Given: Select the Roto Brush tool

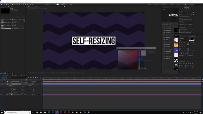Looking at the screenshot, I should point(30,4).
